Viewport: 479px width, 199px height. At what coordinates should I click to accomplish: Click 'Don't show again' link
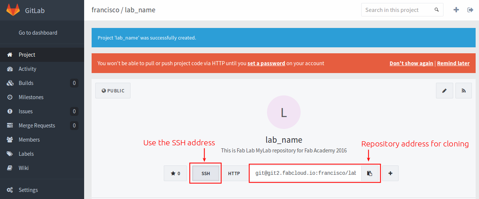411,63
